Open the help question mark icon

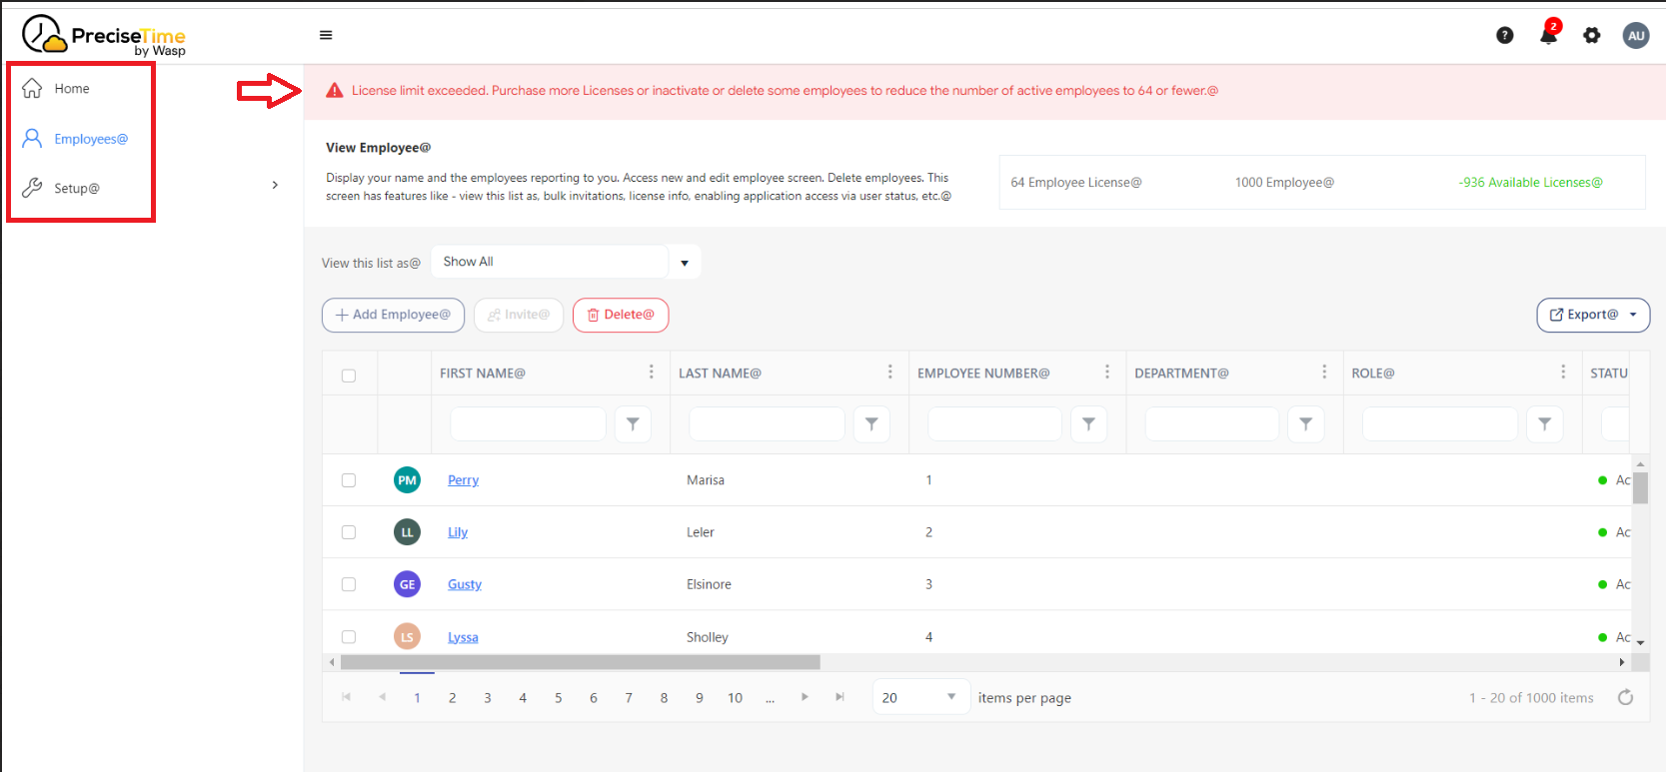[x=1504, y=36]
